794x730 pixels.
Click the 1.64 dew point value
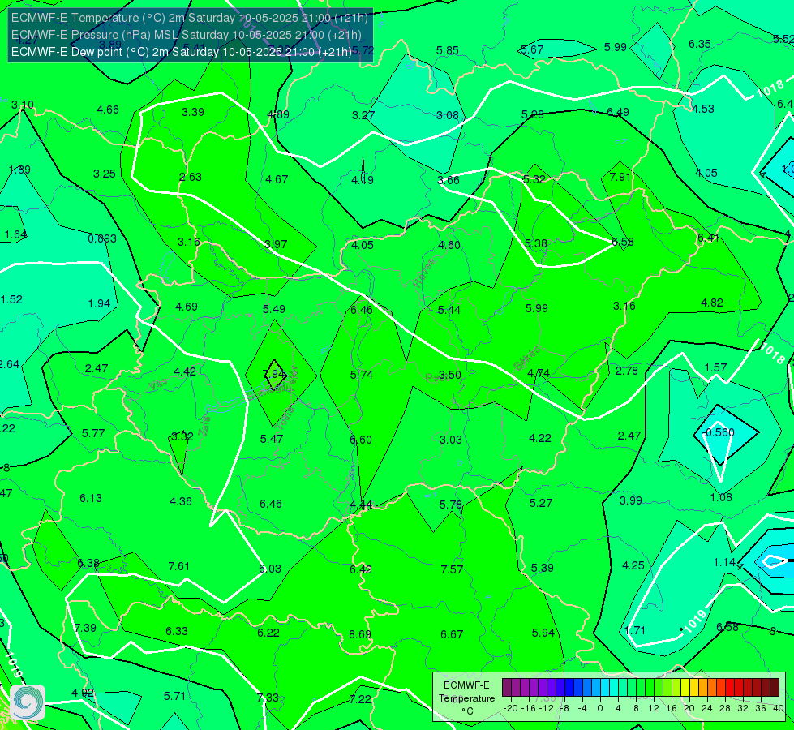click(x=15, y=234)
